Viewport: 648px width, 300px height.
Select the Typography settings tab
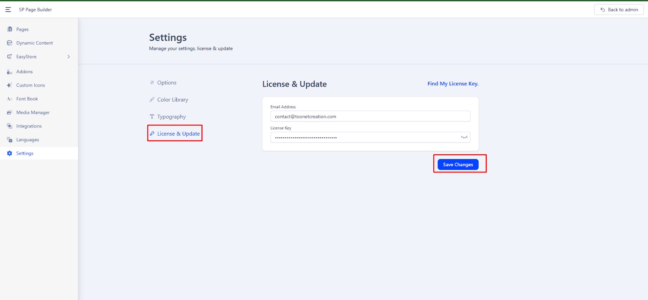[x=171, y=117]
